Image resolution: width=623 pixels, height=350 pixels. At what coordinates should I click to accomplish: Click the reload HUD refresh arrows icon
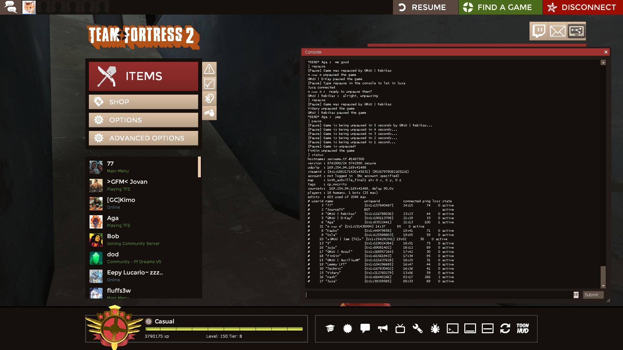[505, 329]
